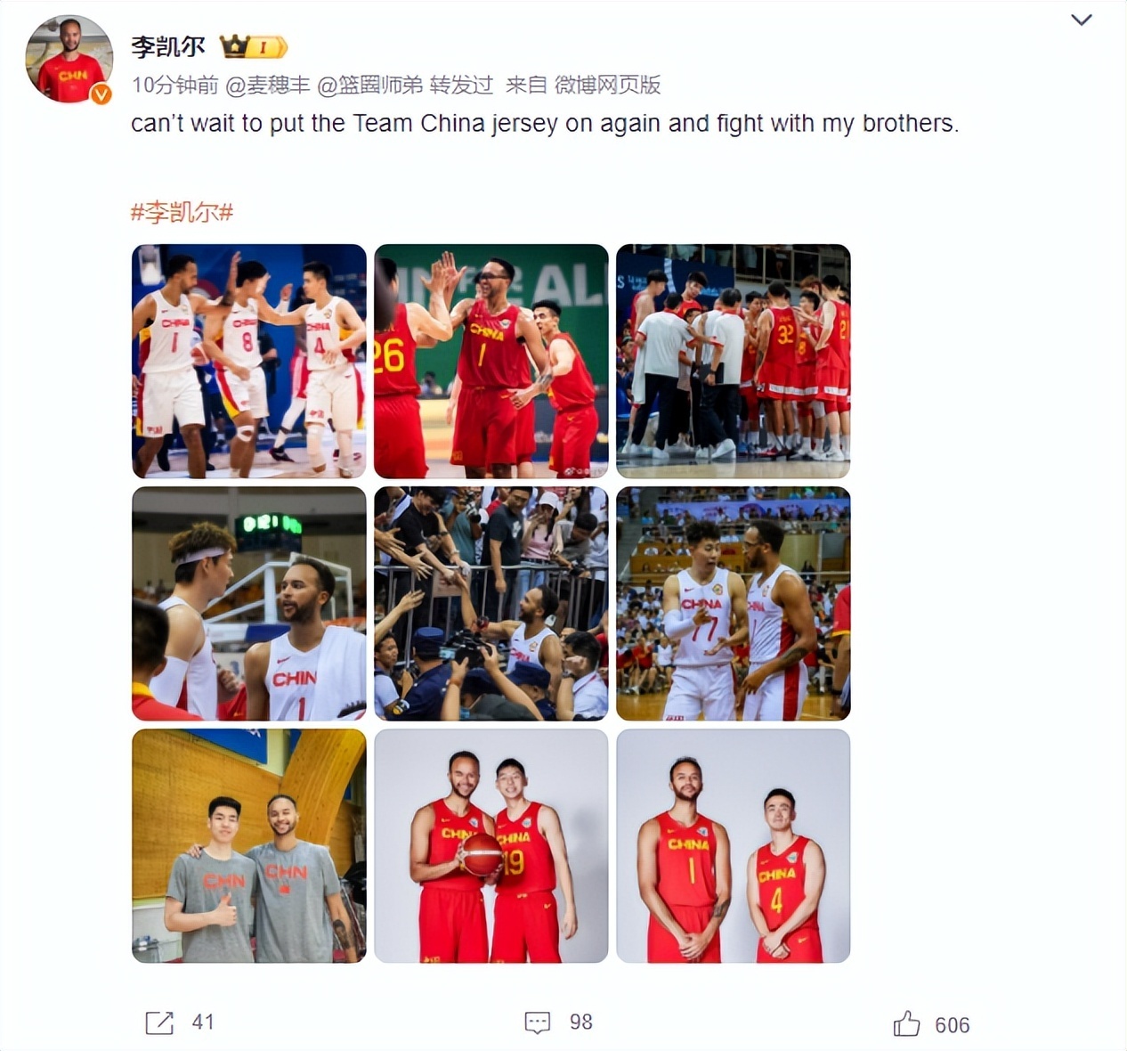This screenshot has width=1127, height=1051.
Task: Like the post with thumbs-up icon
Action: 906,1023
